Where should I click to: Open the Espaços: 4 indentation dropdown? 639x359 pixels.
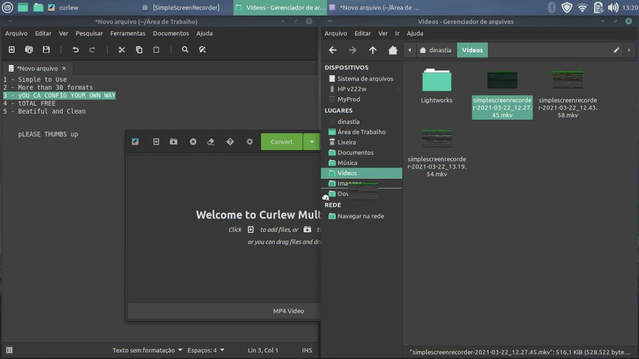[x=206, y=350]
